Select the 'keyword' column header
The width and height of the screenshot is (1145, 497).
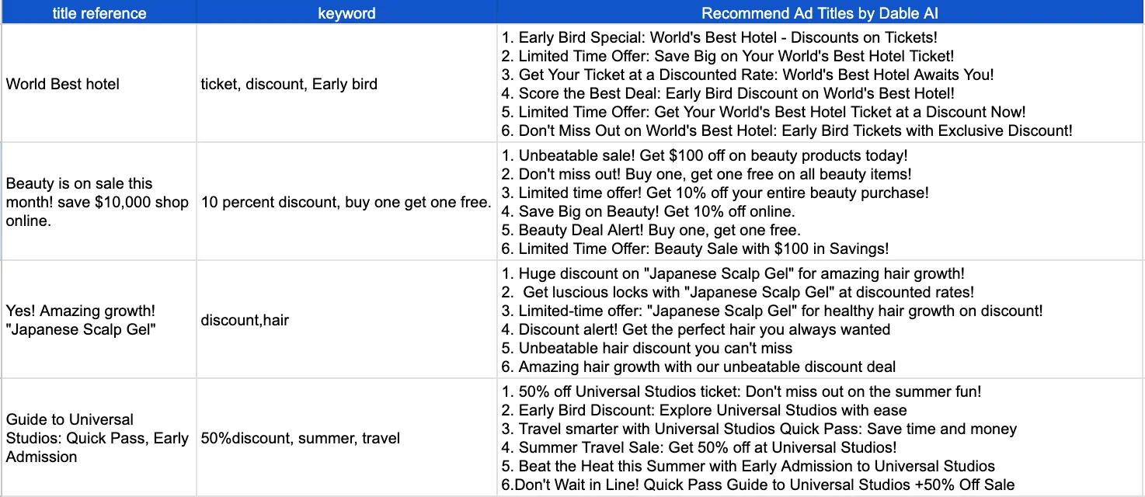pos(346,13)
